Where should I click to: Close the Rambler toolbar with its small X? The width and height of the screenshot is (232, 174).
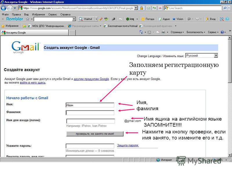tap(3, 19)
